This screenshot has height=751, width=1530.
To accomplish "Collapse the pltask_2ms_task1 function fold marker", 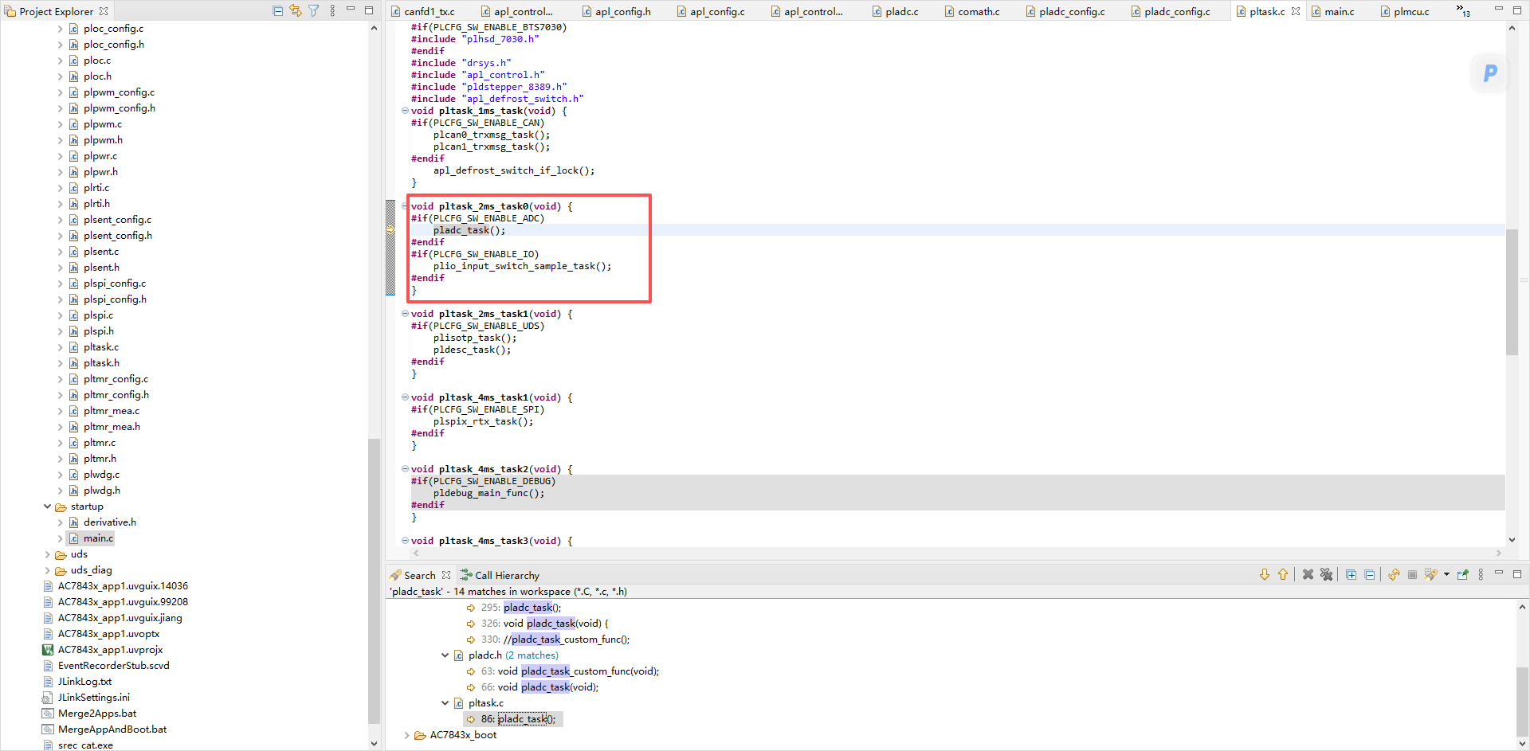I will click(405, 314).
